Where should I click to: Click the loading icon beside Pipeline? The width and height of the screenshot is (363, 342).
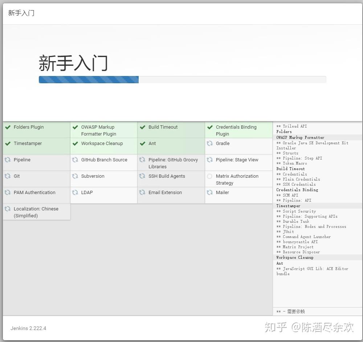pos(8,160)
